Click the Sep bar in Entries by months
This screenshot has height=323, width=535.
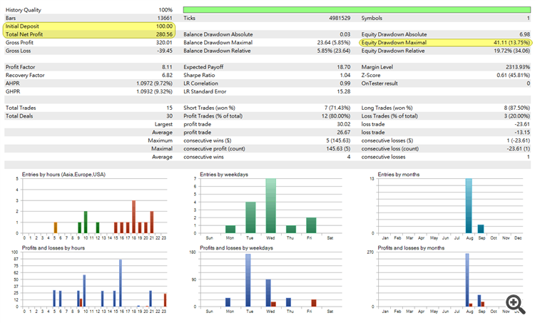point(481,229)
